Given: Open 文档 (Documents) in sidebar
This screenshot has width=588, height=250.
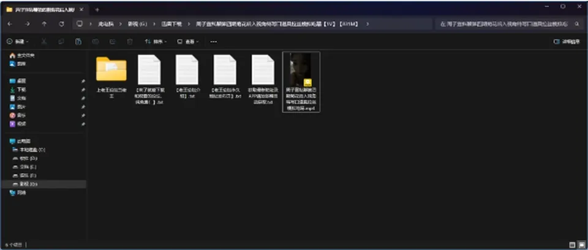Looking at the screenshot, I should (18, 98).
